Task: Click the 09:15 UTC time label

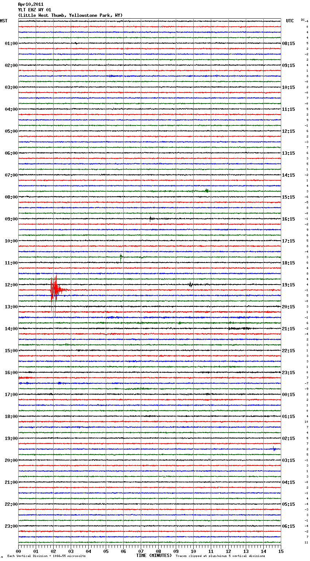Action: (x=288, y=65)
